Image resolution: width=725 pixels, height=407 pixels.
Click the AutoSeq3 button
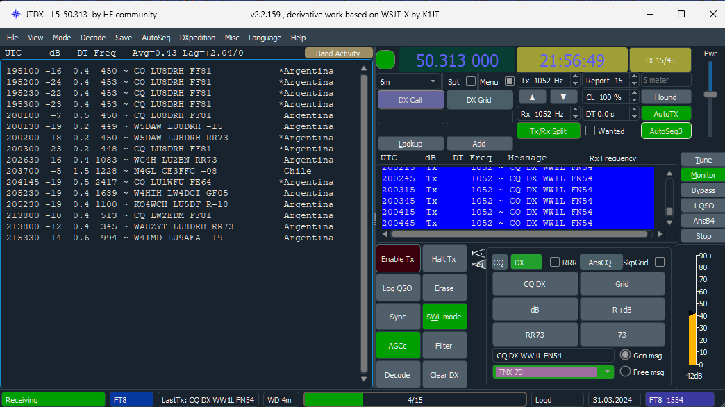point(666,131)
